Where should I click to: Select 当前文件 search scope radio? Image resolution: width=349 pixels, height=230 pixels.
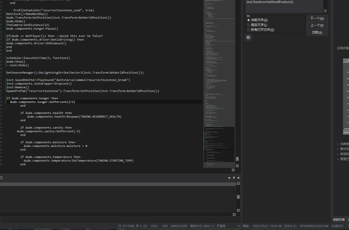[x=249, y=20]
